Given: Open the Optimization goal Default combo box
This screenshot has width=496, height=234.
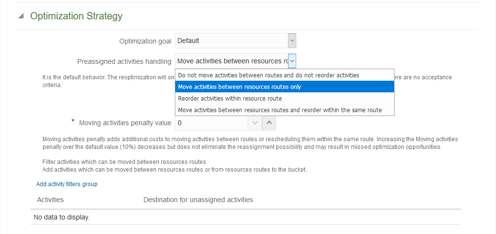Looking at the screenshot, I should click(231, 41).
